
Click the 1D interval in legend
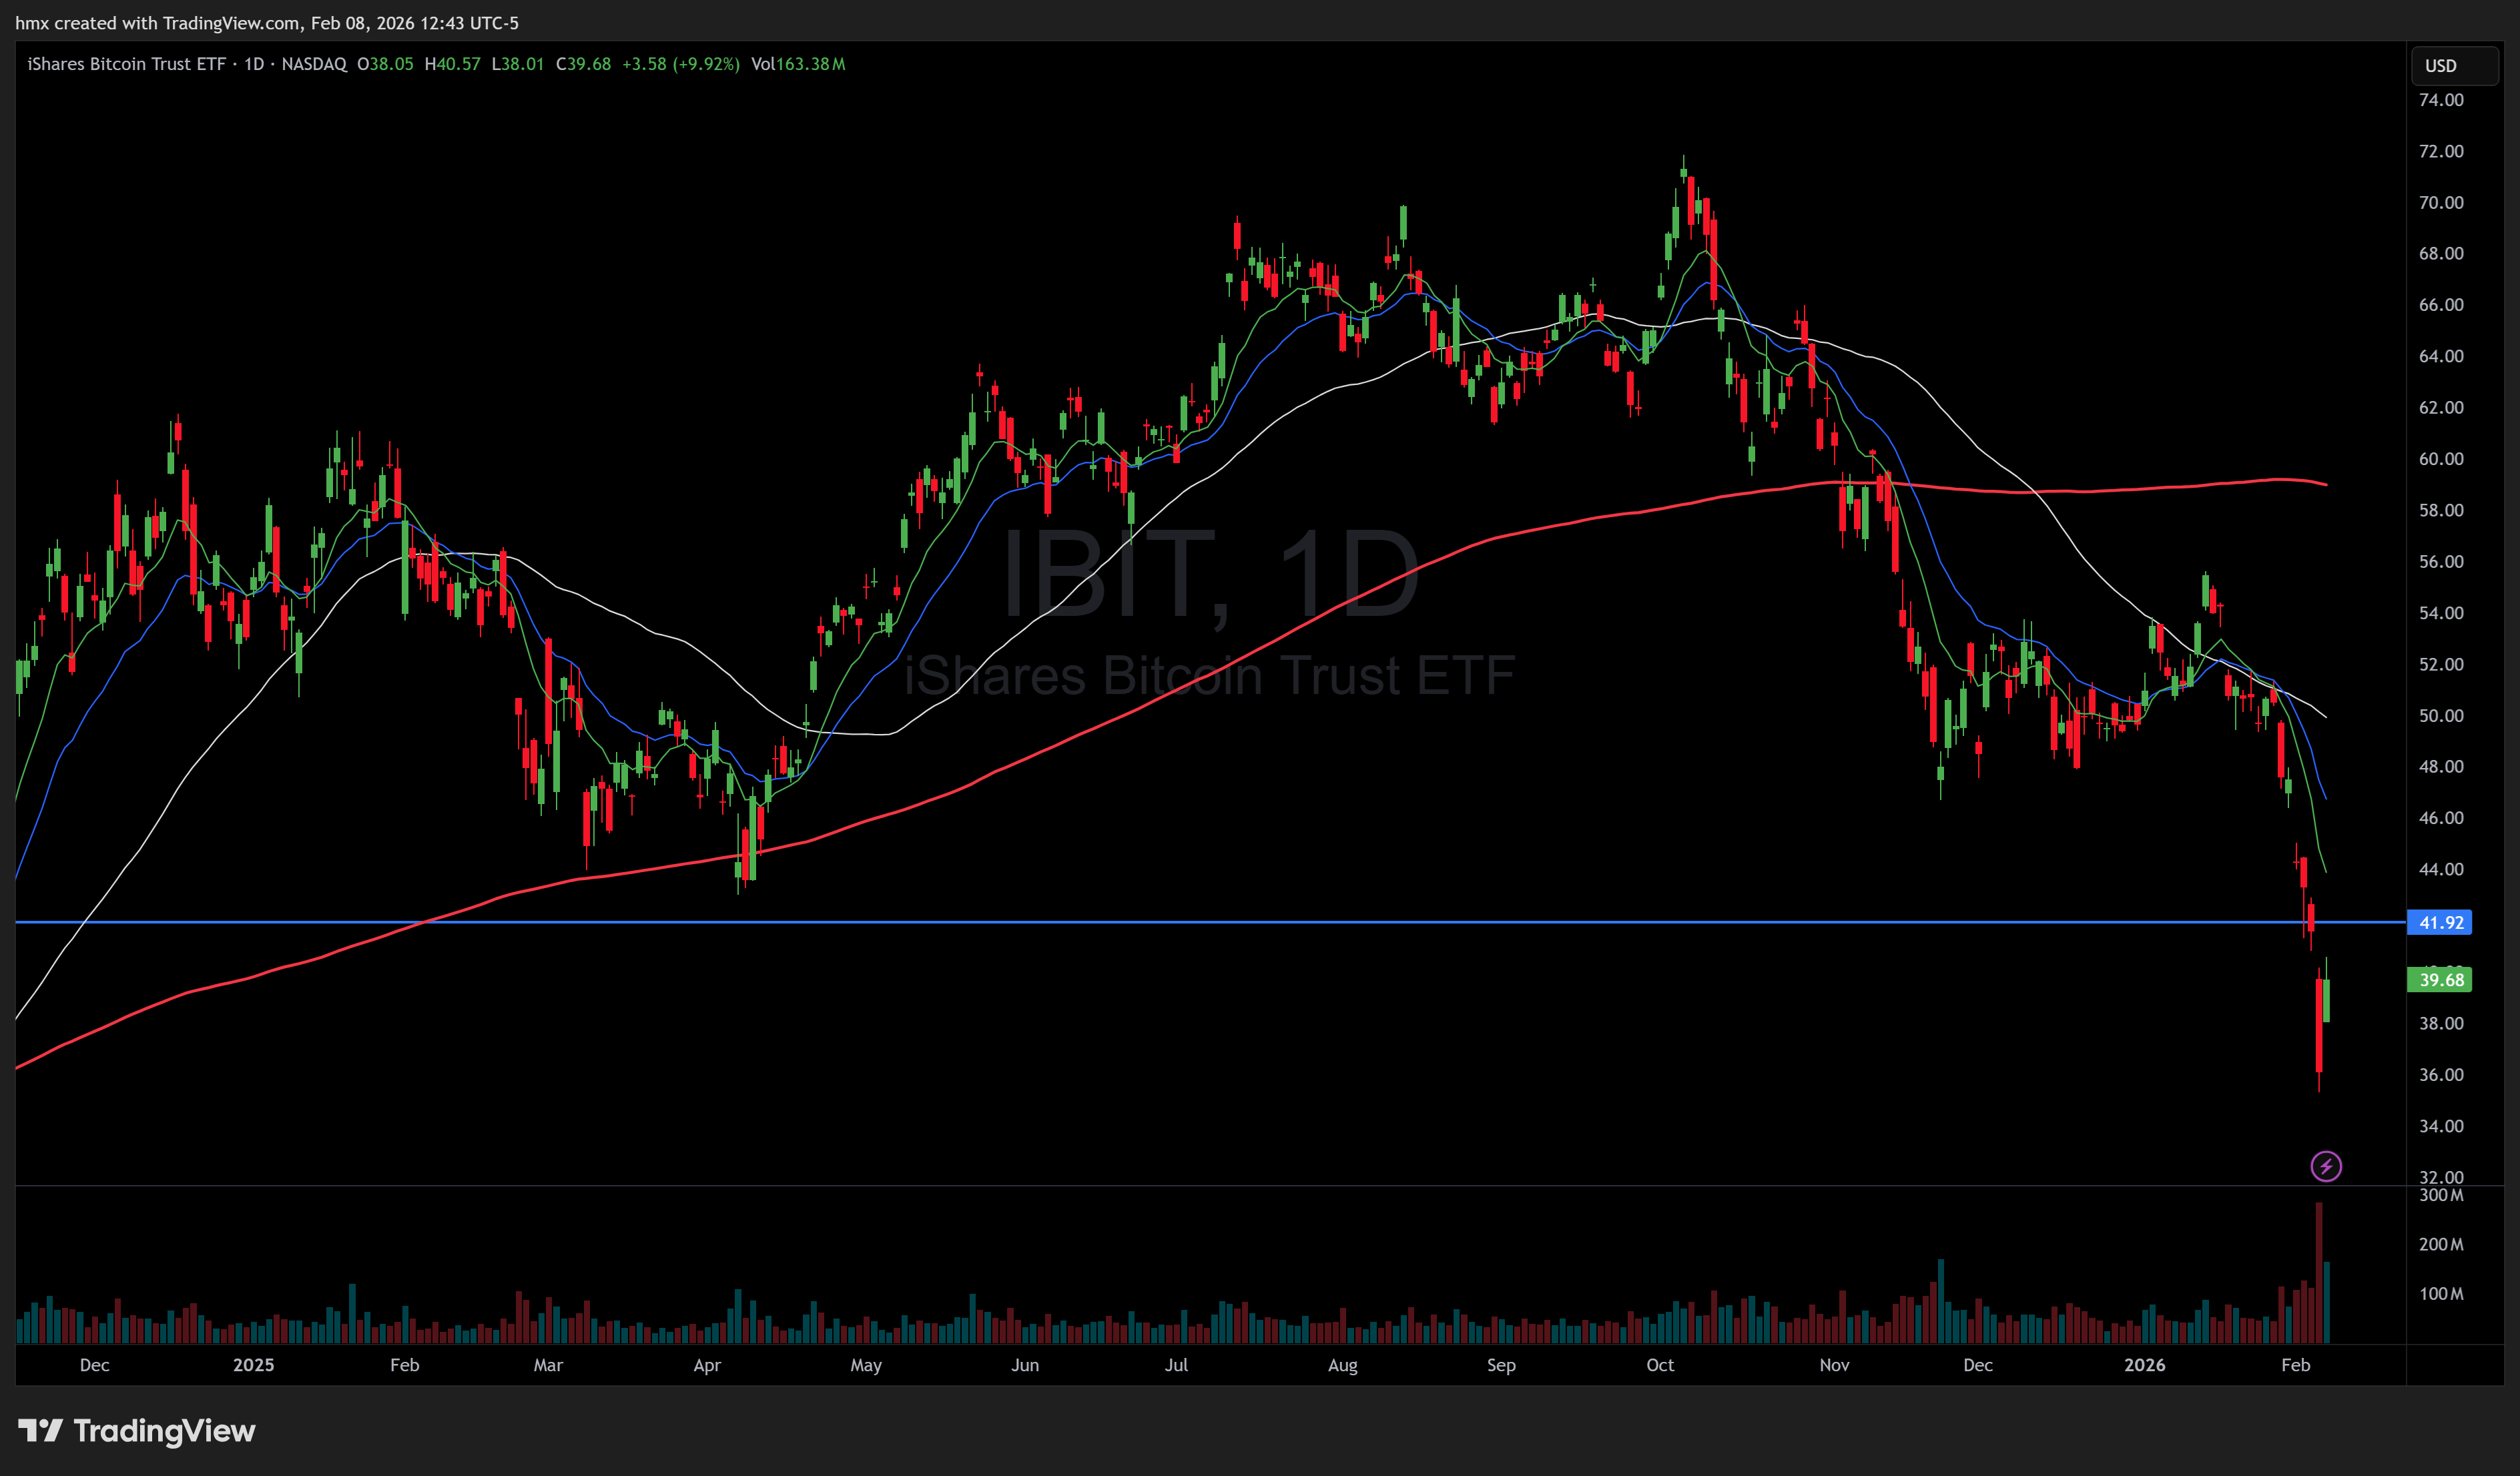(x=254, y=64)
